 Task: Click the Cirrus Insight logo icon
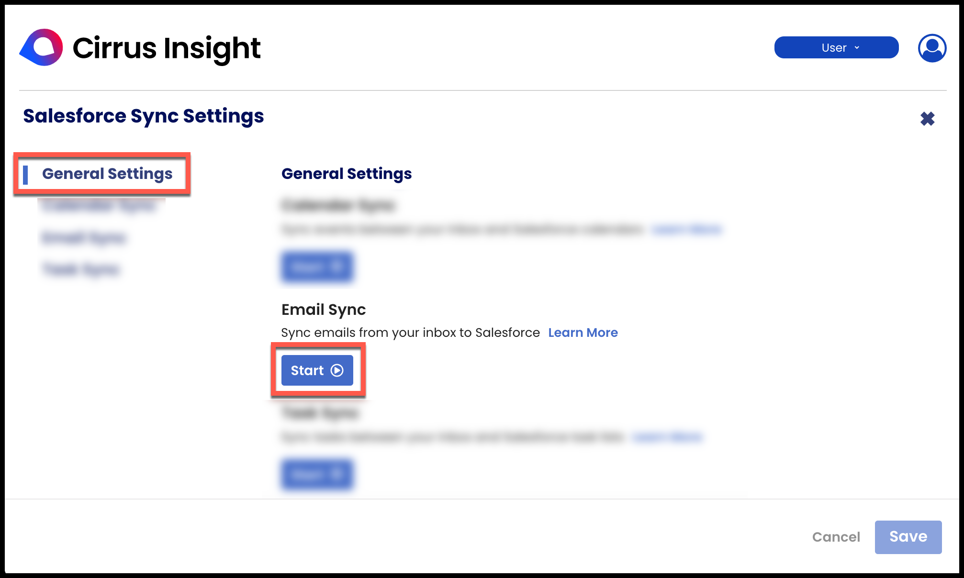(42, 47)
